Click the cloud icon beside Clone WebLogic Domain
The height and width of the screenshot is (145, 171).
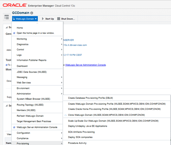coord(66,115)
